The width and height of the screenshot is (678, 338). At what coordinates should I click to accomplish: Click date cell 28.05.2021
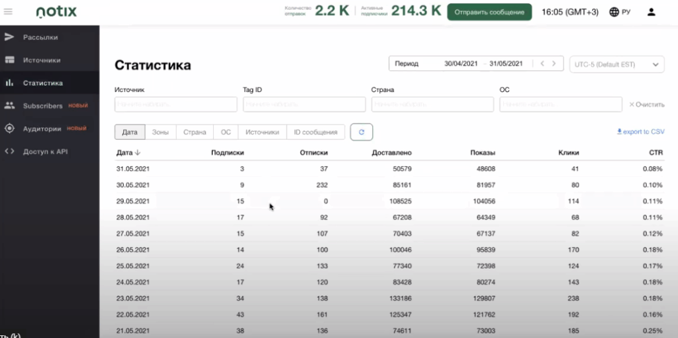pyautogui.click(x=132, y=217)
